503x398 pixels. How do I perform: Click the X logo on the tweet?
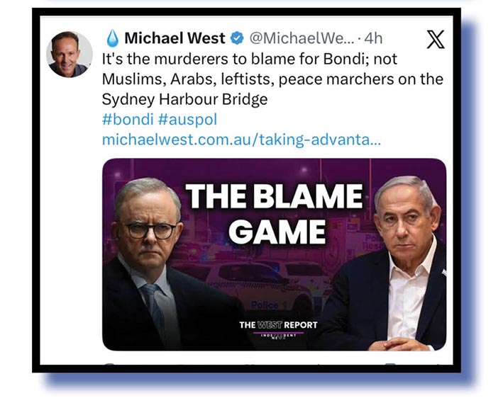436,40
